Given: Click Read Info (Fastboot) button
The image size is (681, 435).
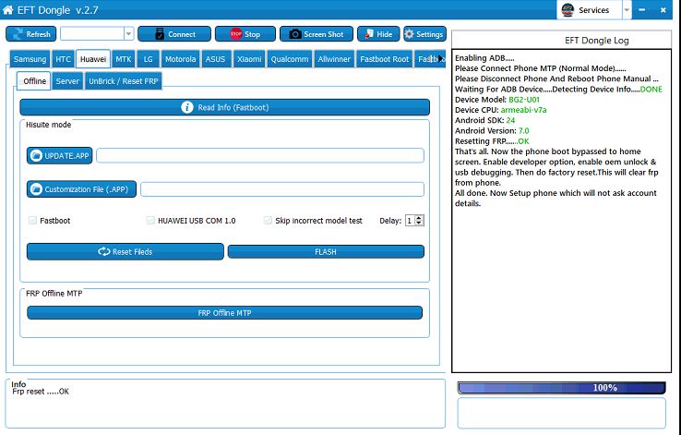Looking at the screenshot, I should (224, 107).
